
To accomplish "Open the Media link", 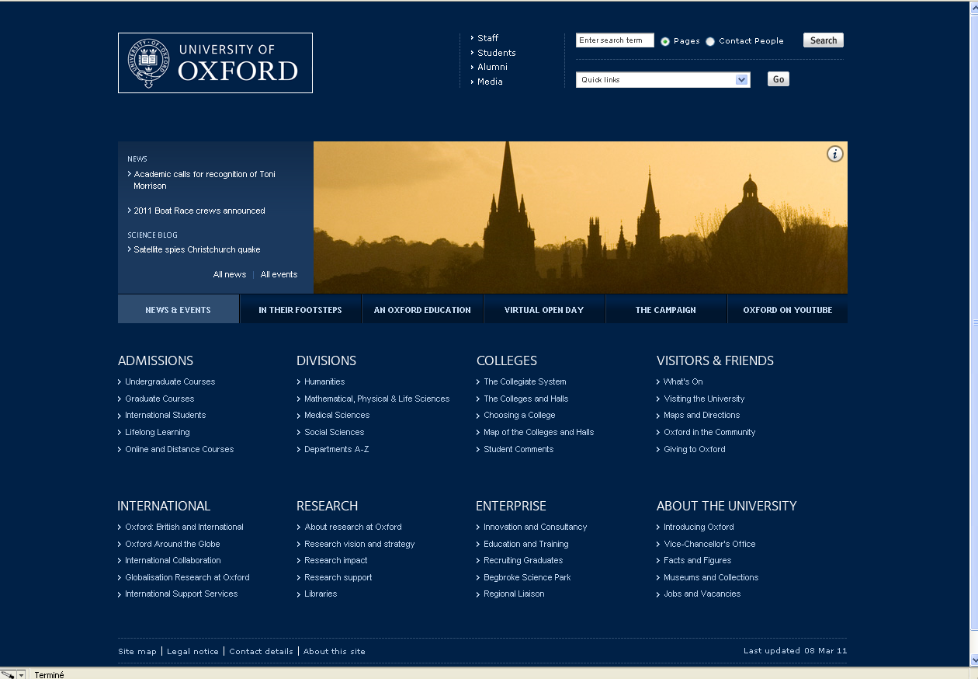I will tap(490, 82).
